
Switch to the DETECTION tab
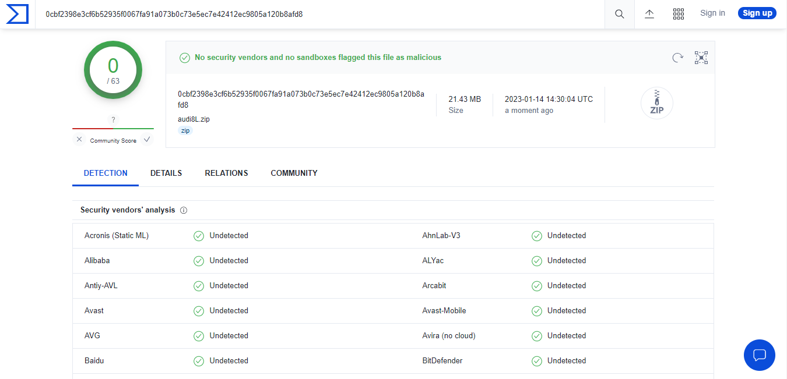pos(106,173)
